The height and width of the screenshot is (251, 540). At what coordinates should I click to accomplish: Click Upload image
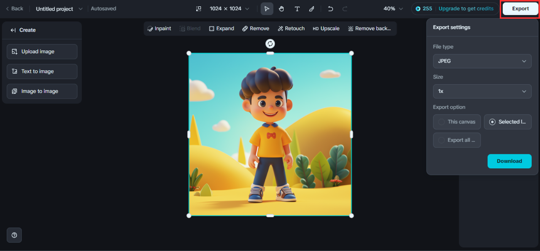(42, 51)
